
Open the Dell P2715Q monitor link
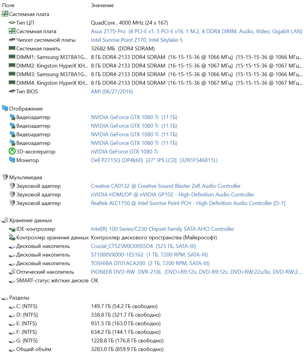154,160
